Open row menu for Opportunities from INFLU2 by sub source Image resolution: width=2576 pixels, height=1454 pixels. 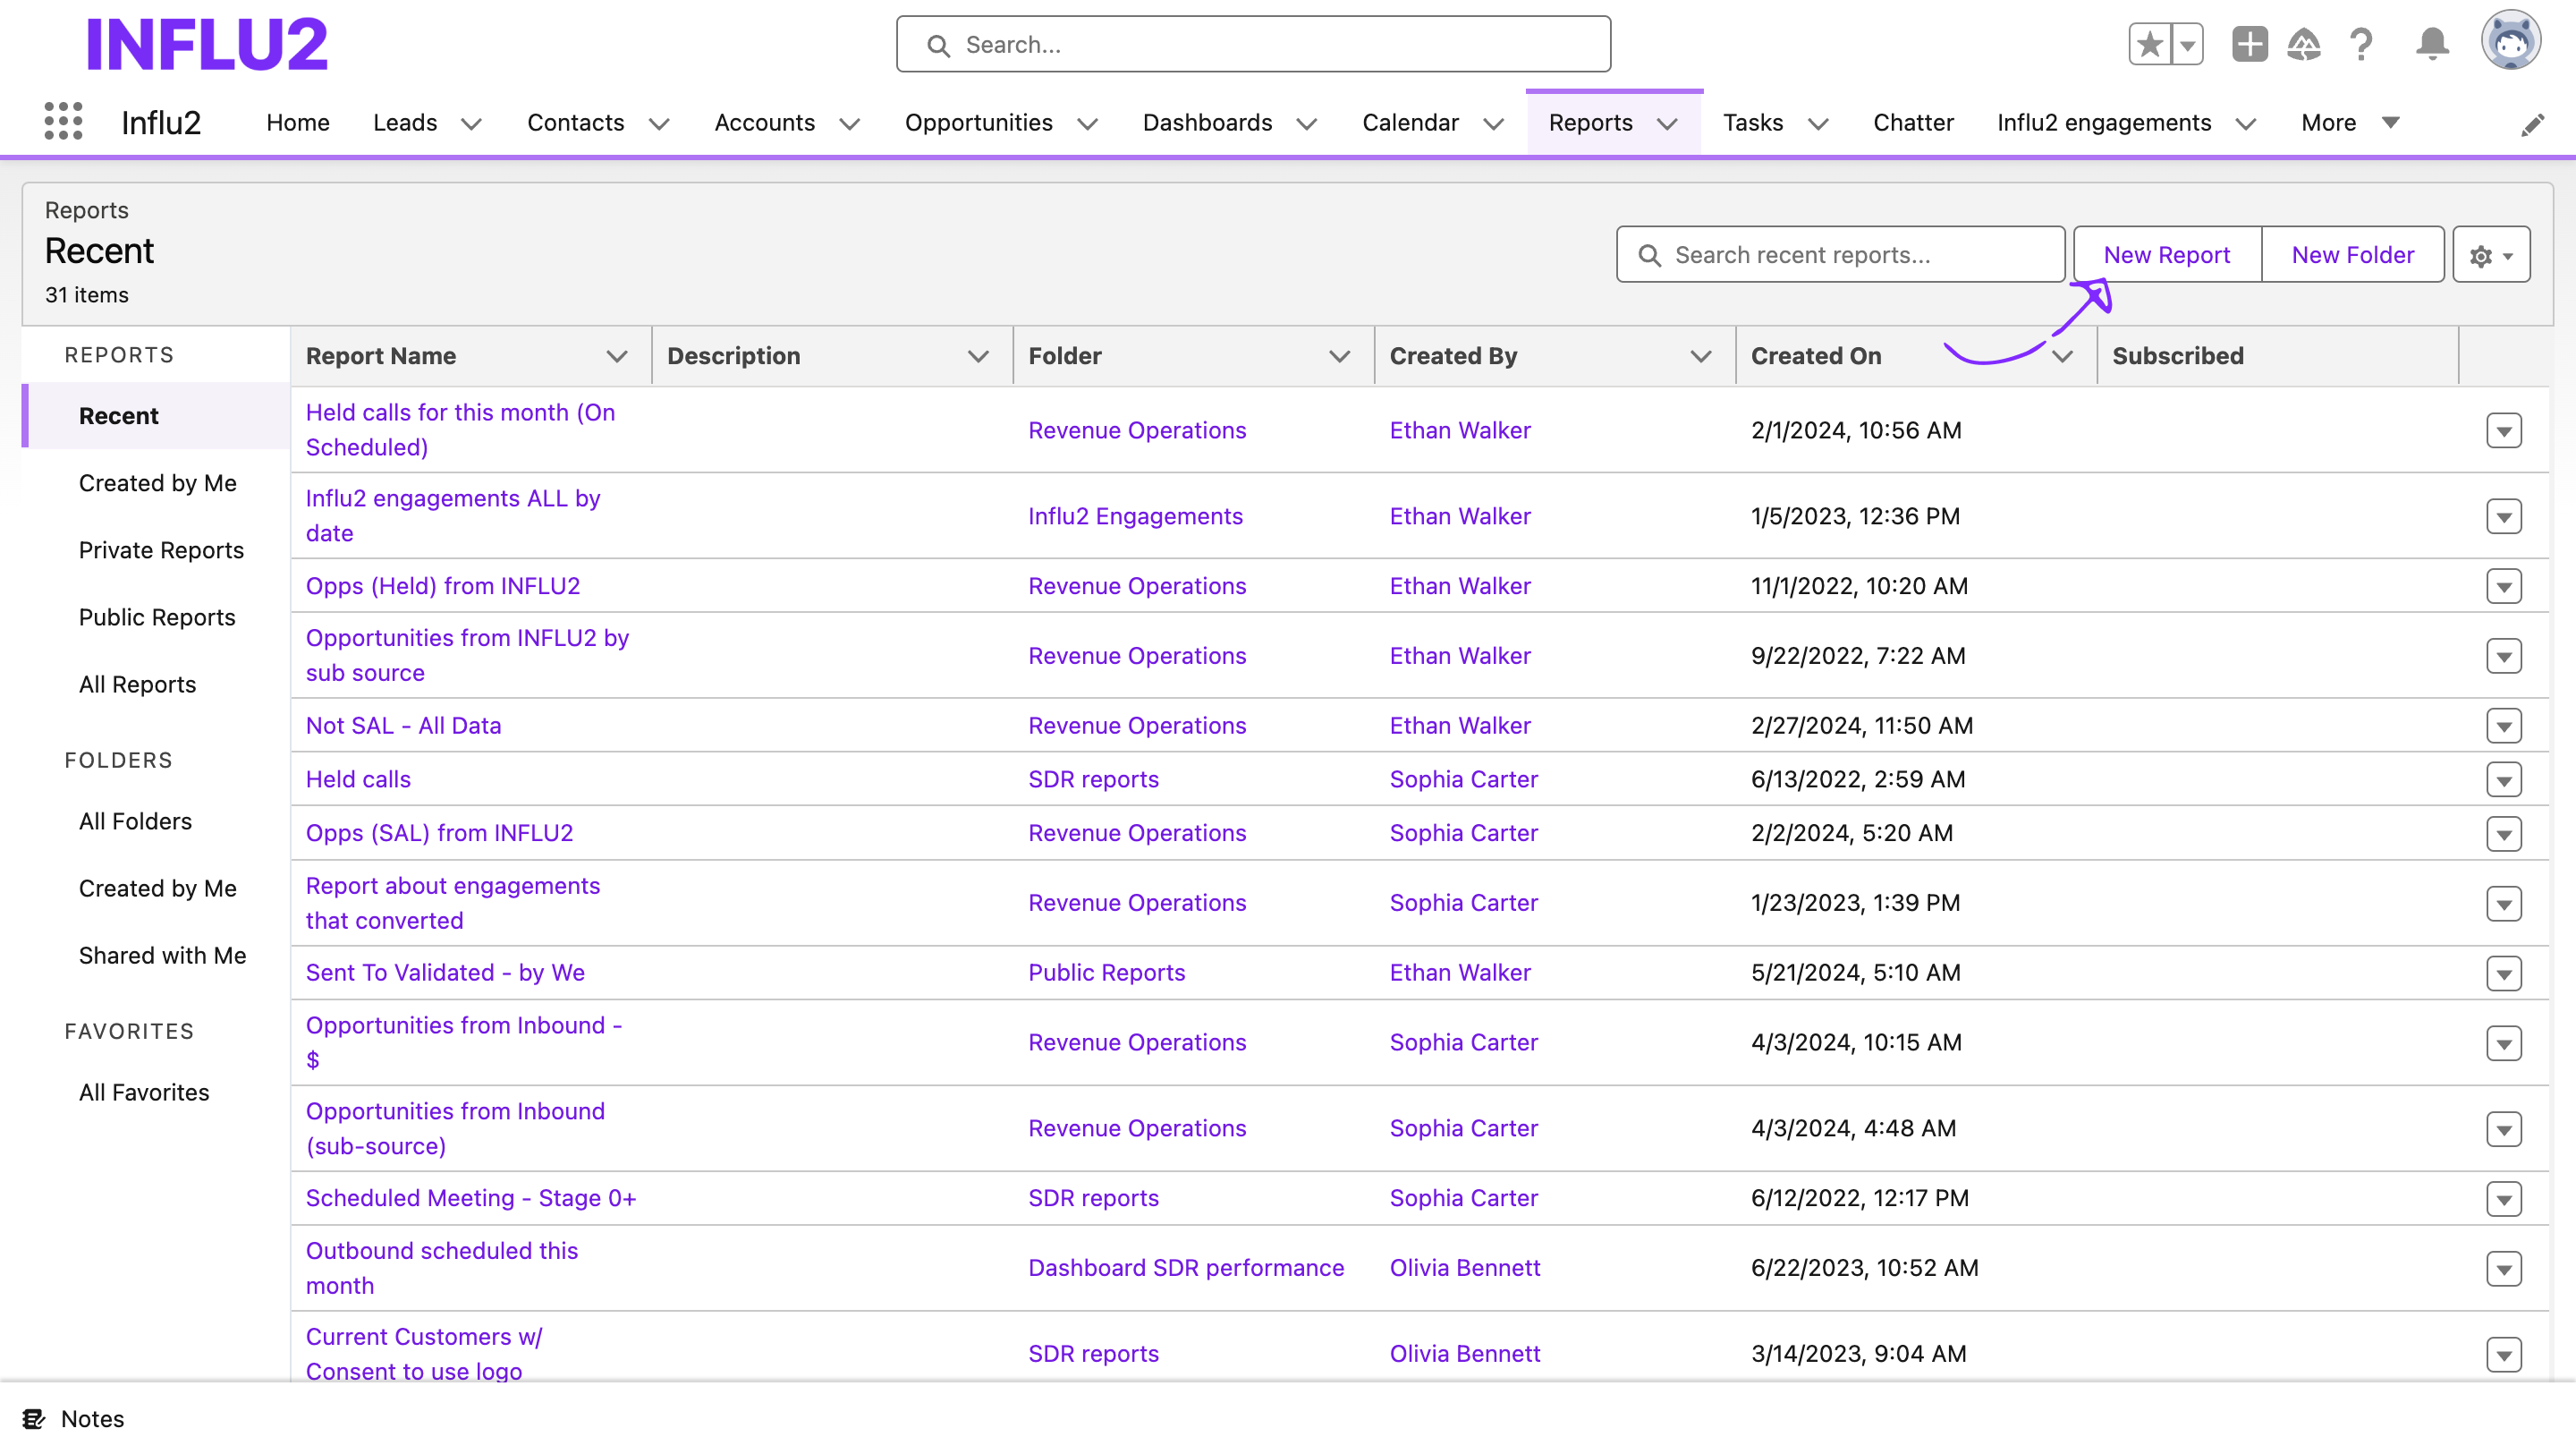click(x=2503, y=657)
